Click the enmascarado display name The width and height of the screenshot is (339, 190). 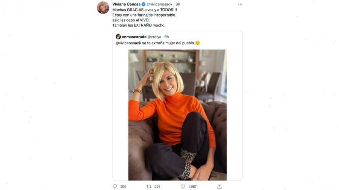(x=133, y=37)
